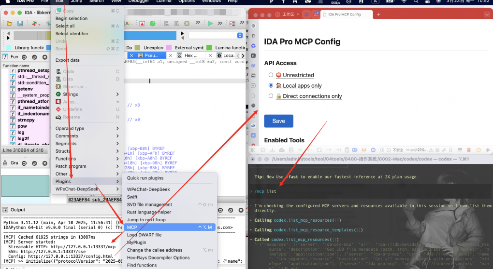This screenshot has height=269, width=493.
Task: Select the Direct connections only option
Action: pyautogui.click(x=271, y=96)
